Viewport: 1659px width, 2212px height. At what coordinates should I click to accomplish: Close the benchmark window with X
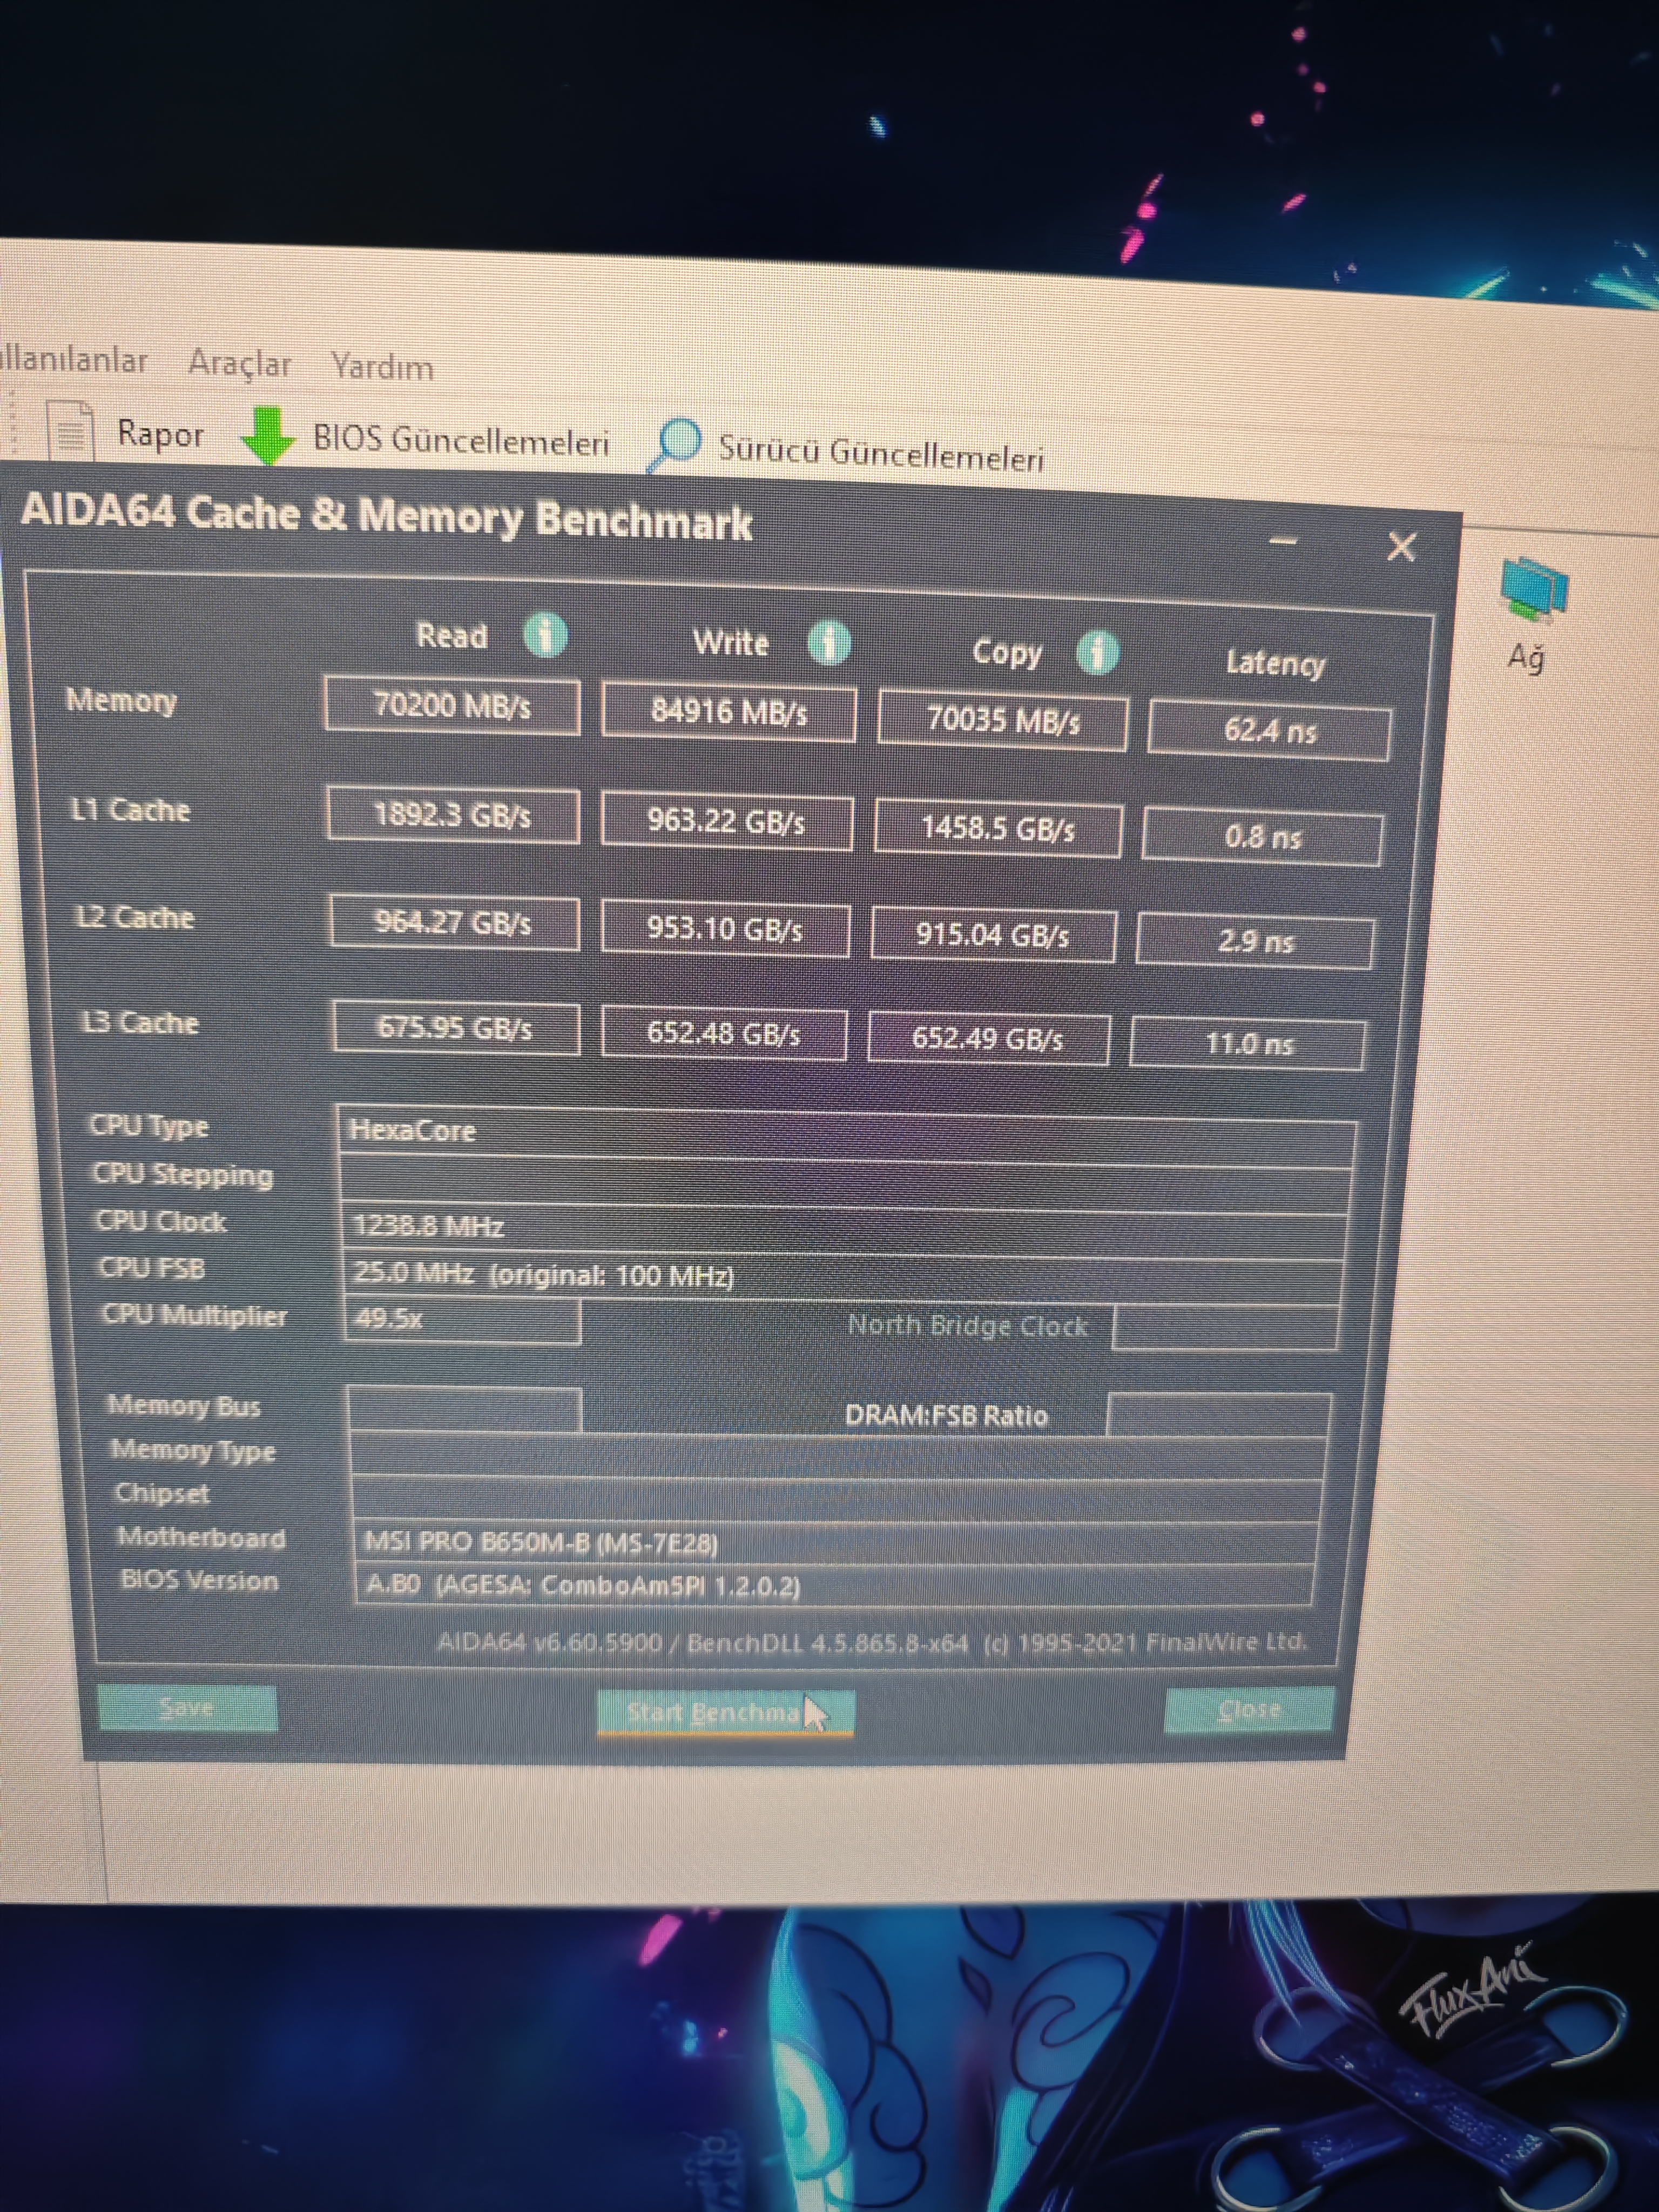[1402, 546]
